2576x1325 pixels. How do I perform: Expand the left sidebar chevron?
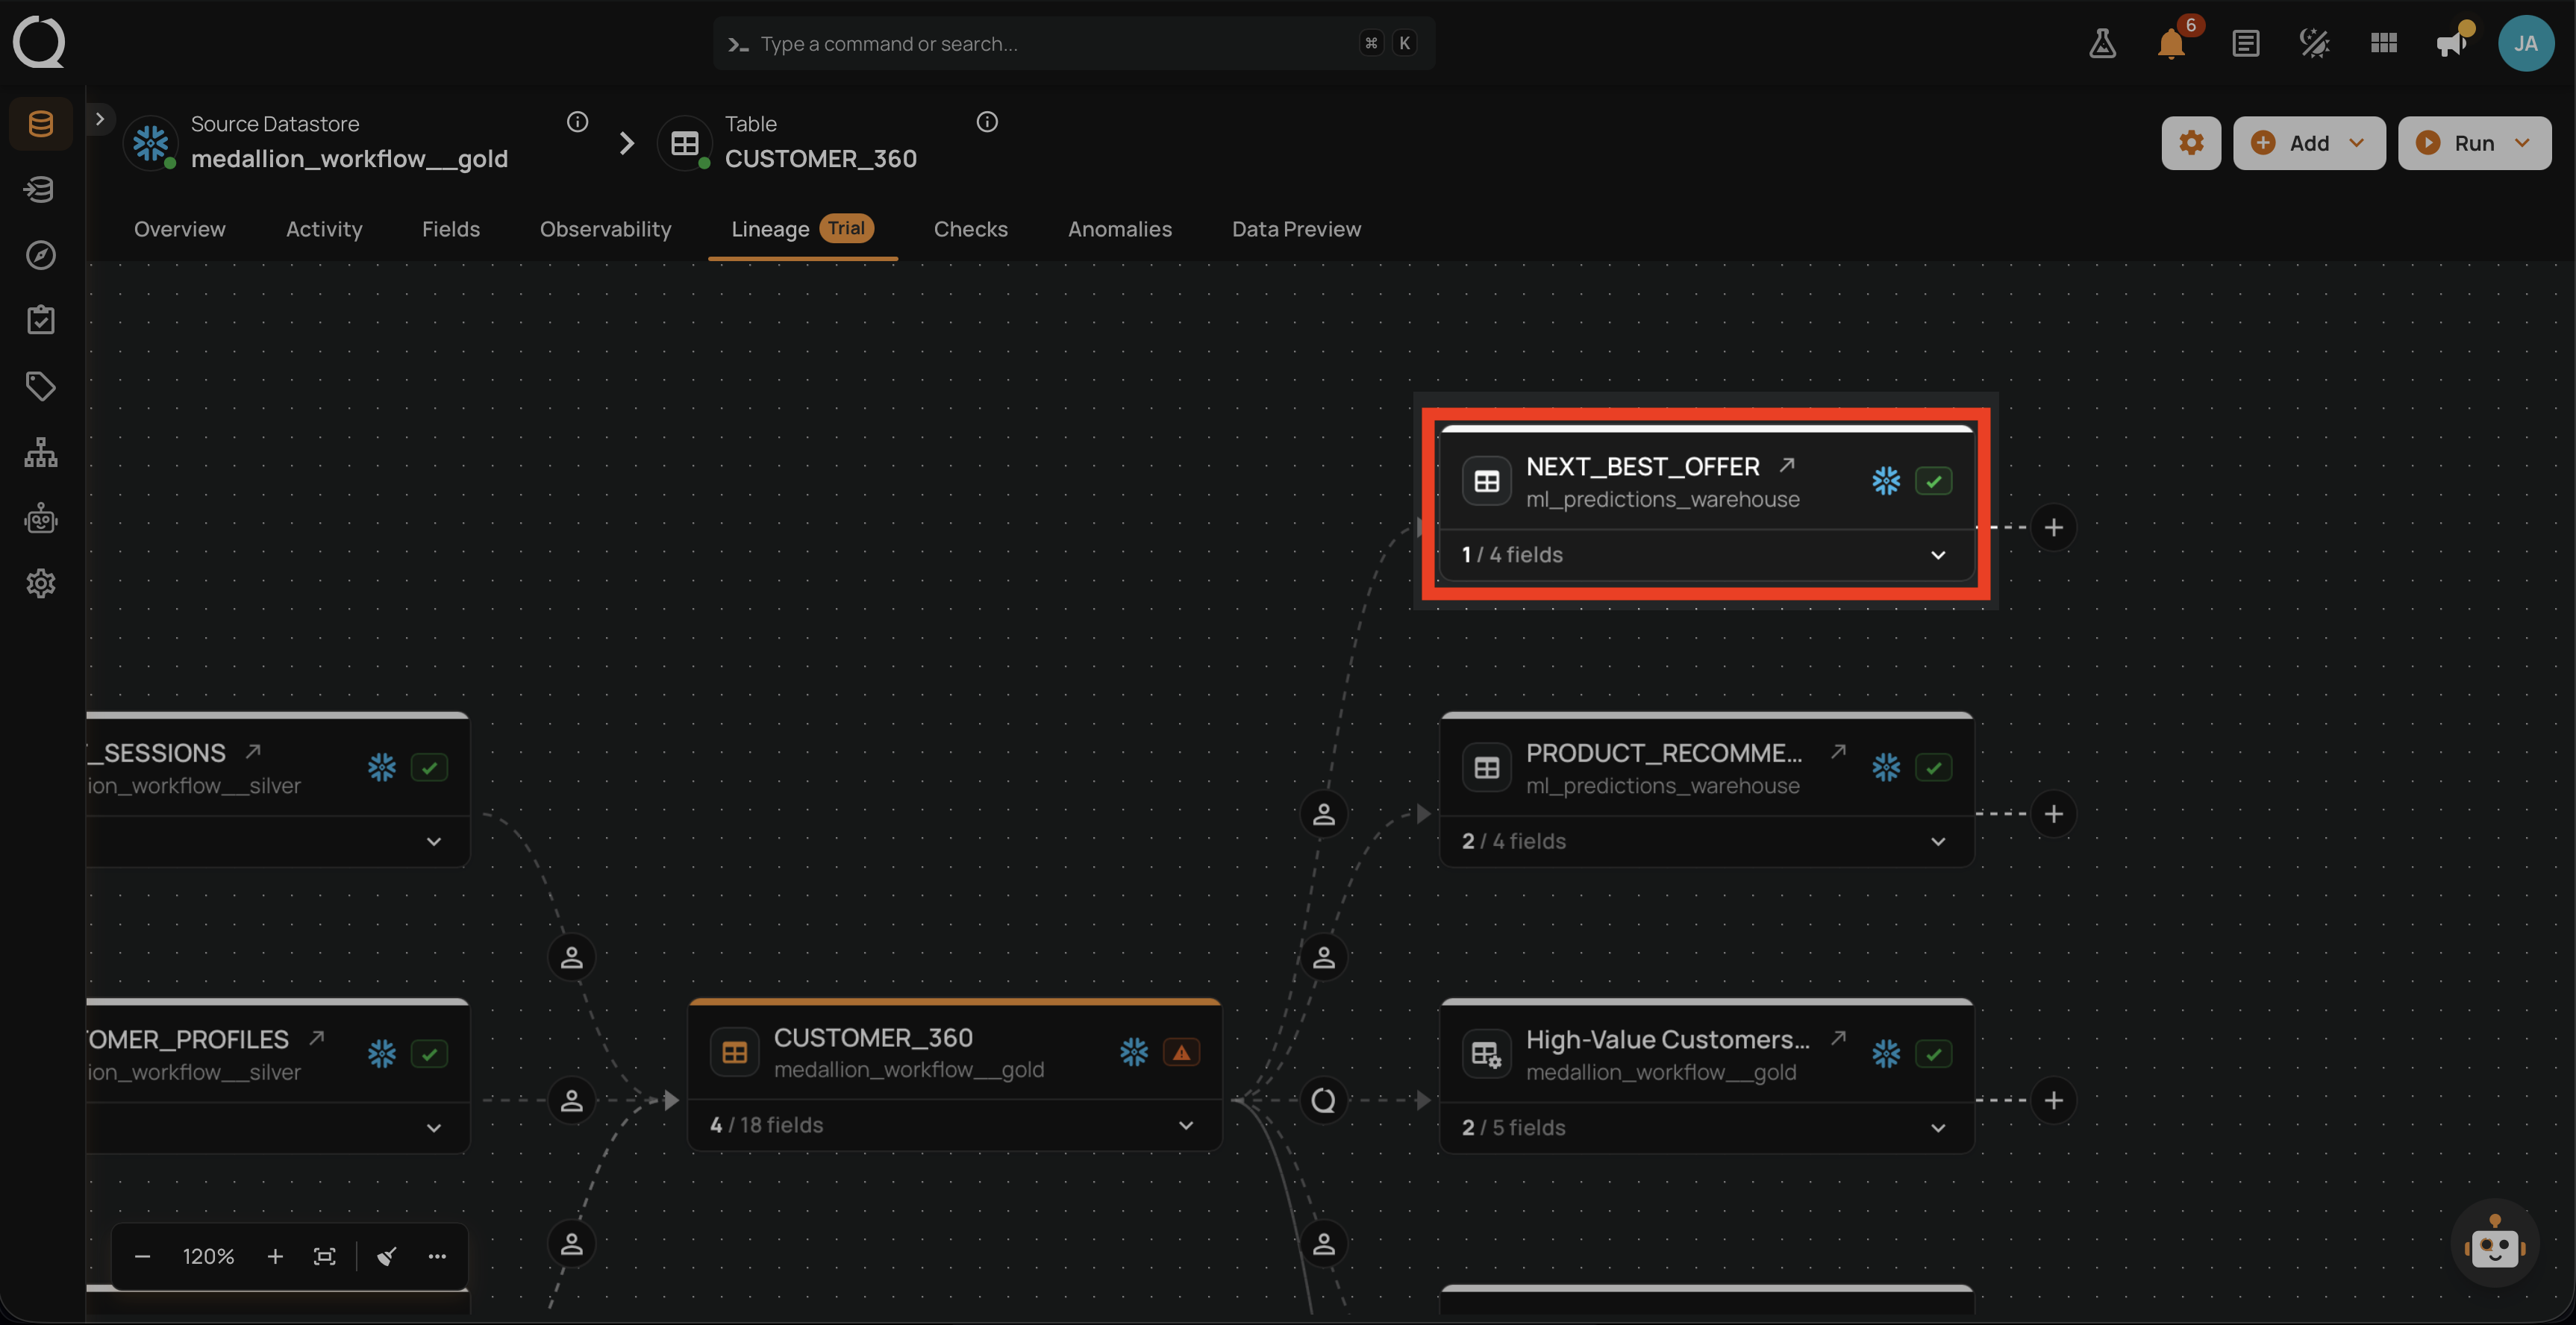pyautogui.click(x=100, y=119)
